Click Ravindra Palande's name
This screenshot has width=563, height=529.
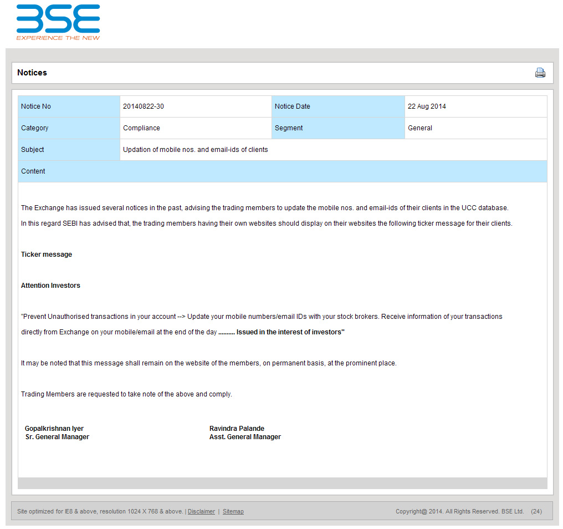click(x=237, y=429)
